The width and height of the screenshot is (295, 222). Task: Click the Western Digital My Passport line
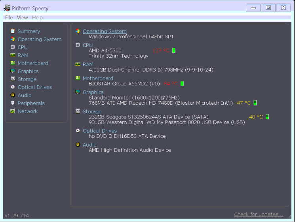(x=167, y=122)
